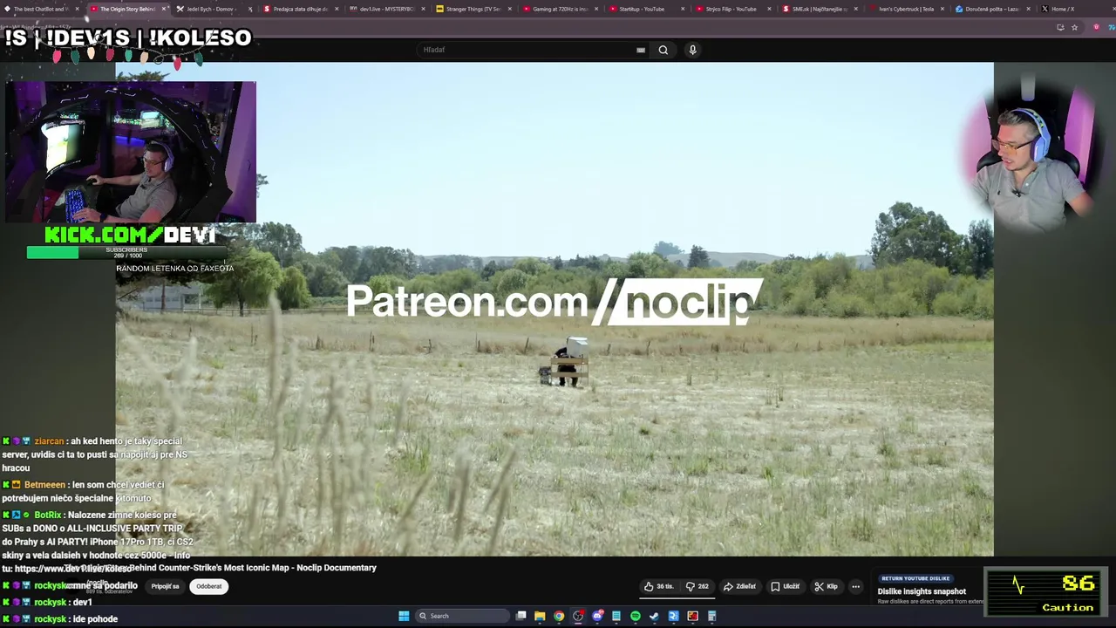Switch to 'Stranger Things (TV Series)' tab

[473, 9]
